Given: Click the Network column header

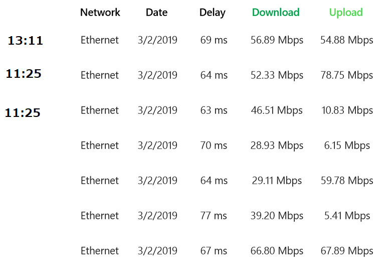Looking at the screenshot, I should coord(100,13).
